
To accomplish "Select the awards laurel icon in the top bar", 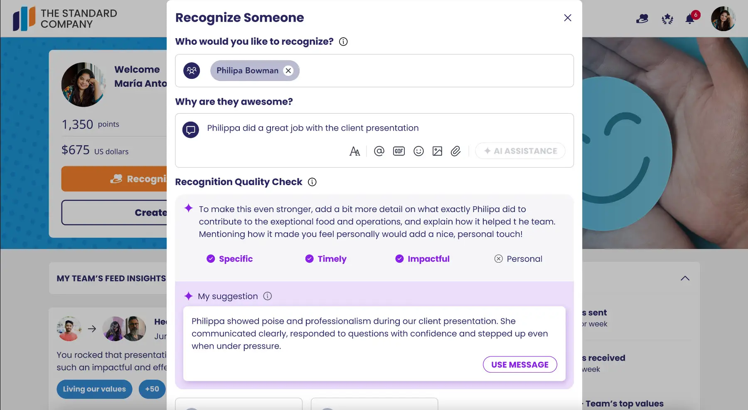I will (x=667, y=19).
